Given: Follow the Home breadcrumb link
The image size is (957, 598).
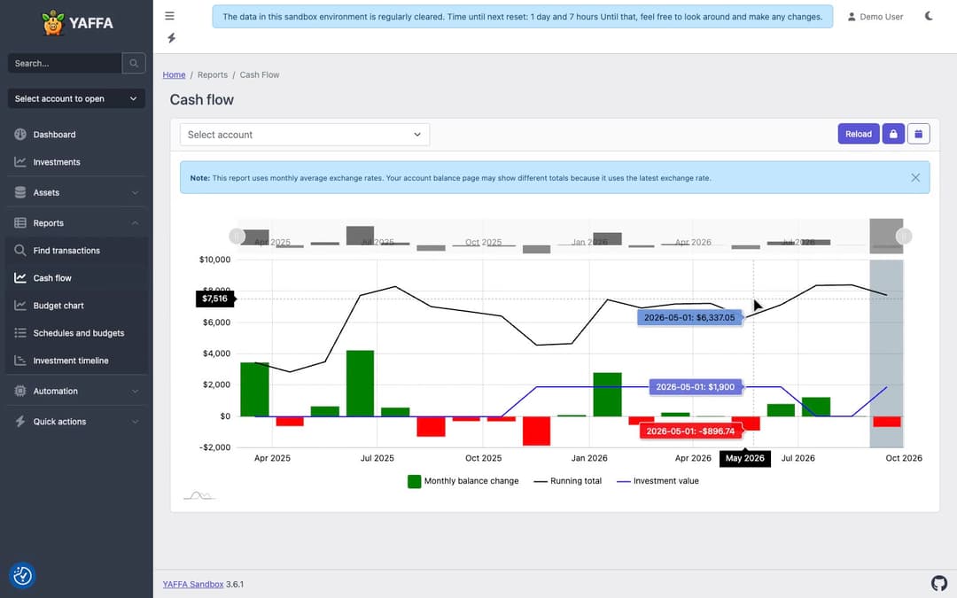Looking at the screenshot, I should [x=174, y=75].
